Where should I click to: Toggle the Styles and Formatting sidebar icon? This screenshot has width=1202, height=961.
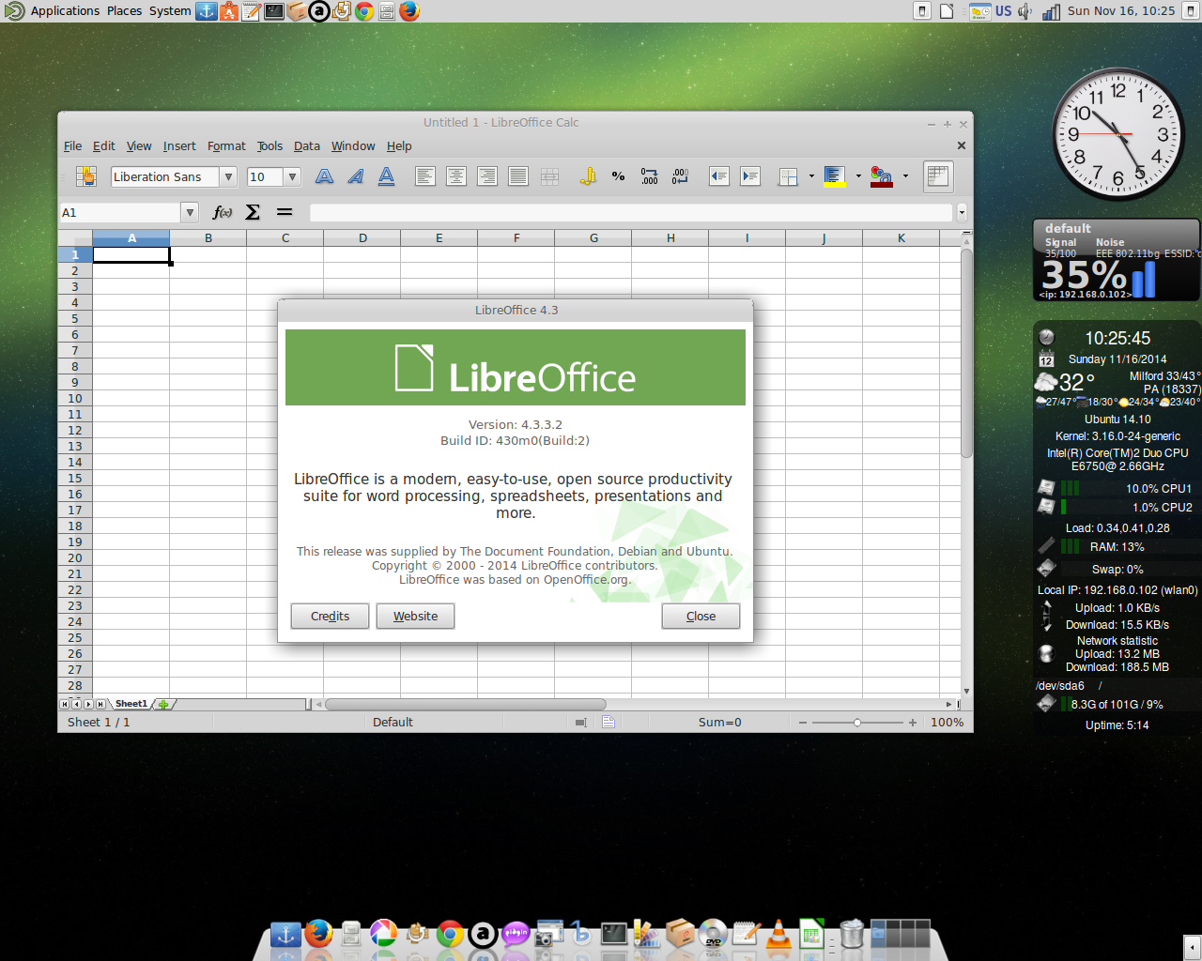point(86,176)
